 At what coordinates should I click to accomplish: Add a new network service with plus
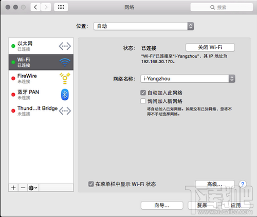tap(13, 188)
